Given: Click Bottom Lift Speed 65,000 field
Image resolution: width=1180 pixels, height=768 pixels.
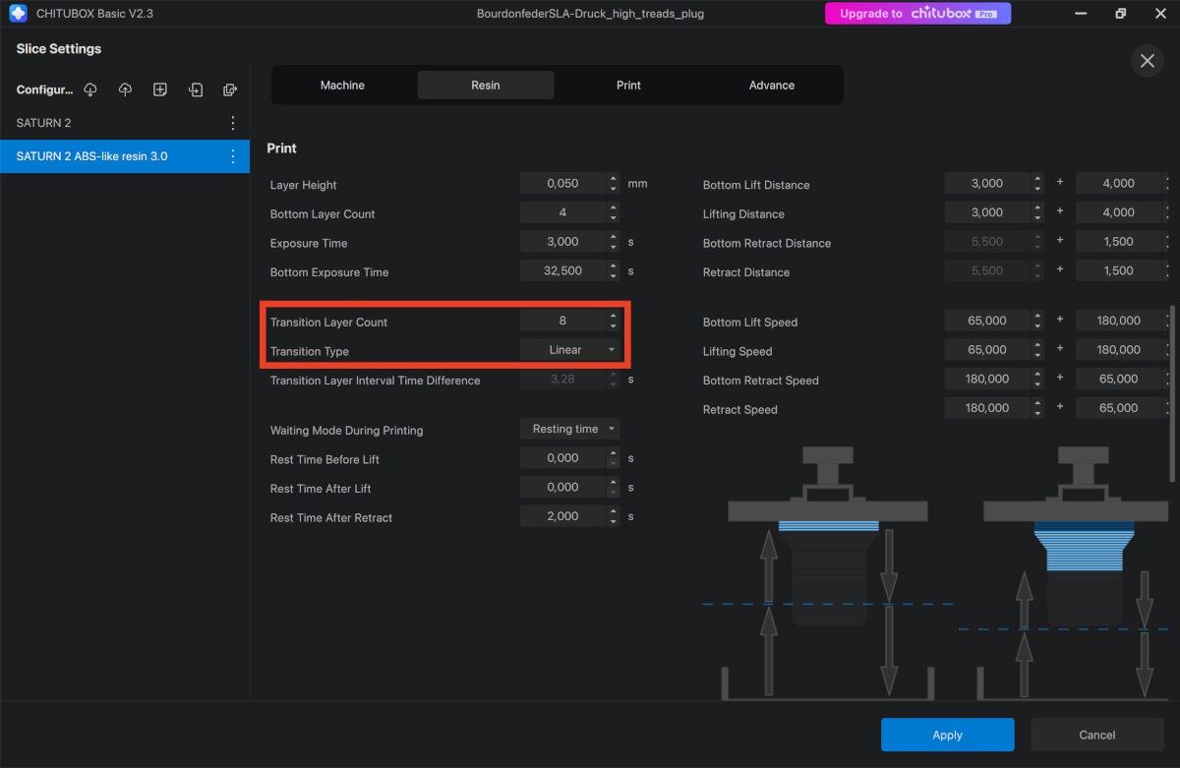Looking at the screenshot, I should [987, 321].
